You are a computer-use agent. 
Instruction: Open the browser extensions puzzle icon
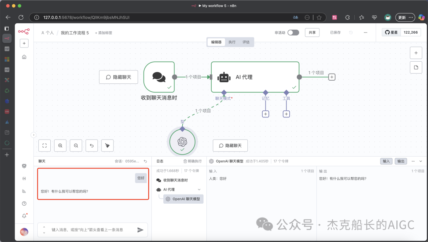[347, 17]
